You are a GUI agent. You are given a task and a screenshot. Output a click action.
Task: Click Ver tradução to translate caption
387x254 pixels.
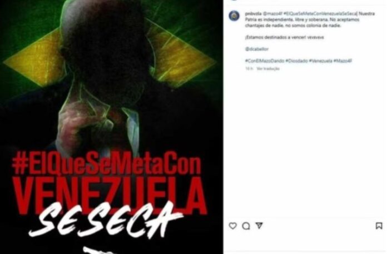pyautogui.click(x=268, y=69)
